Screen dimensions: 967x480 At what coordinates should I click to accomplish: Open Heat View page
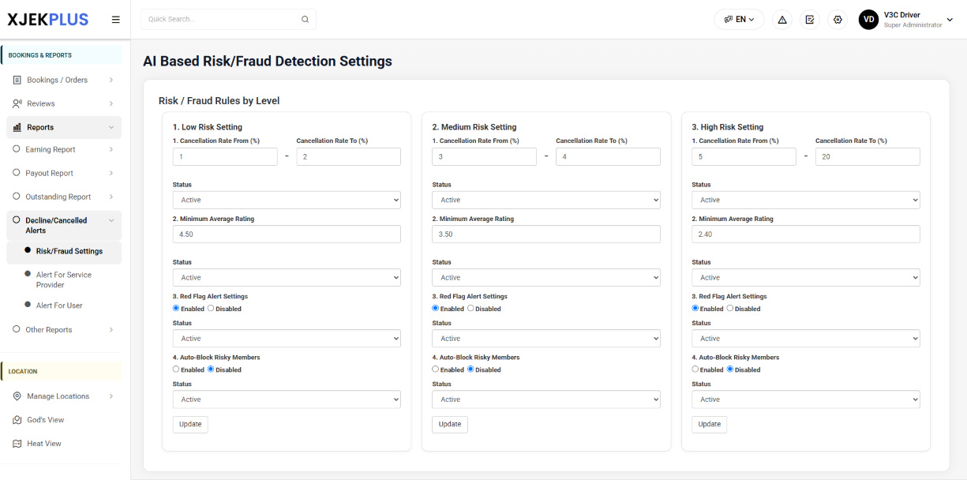pos(63,444)
